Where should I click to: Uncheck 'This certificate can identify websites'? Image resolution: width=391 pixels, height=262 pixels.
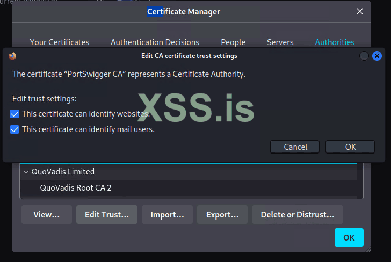click(15, 114)
